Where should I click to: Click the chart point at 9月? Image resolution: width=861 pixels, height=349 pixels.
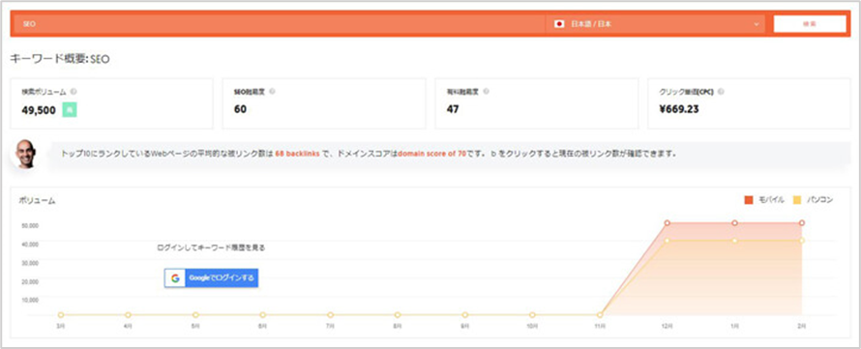(465, 315)
